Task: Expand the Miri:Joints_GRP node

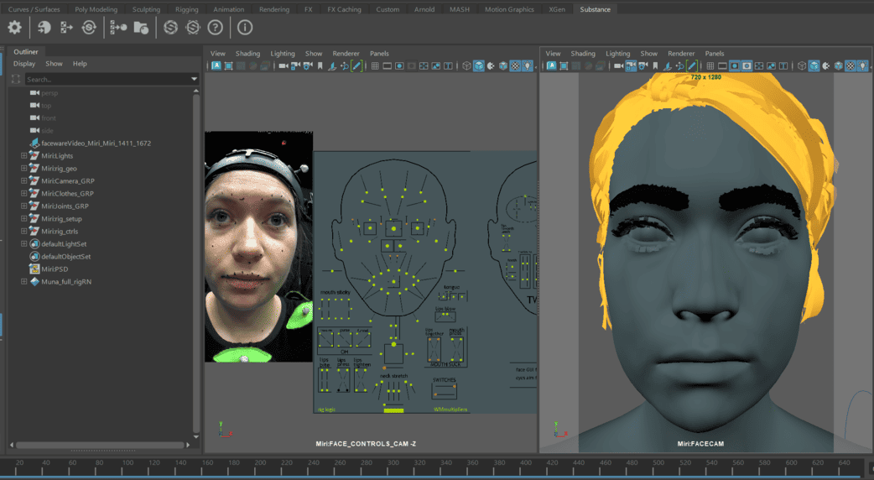Action: [x=23, y=206]
